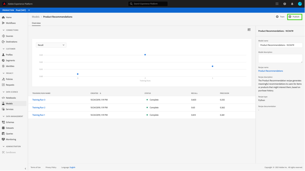Open the notifications bell icon

pos(292,4)
